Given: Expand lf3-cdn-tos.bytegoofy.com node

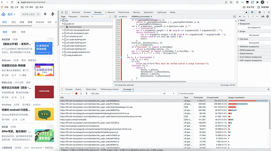Looking at the screenshot, I should point(63,30).
